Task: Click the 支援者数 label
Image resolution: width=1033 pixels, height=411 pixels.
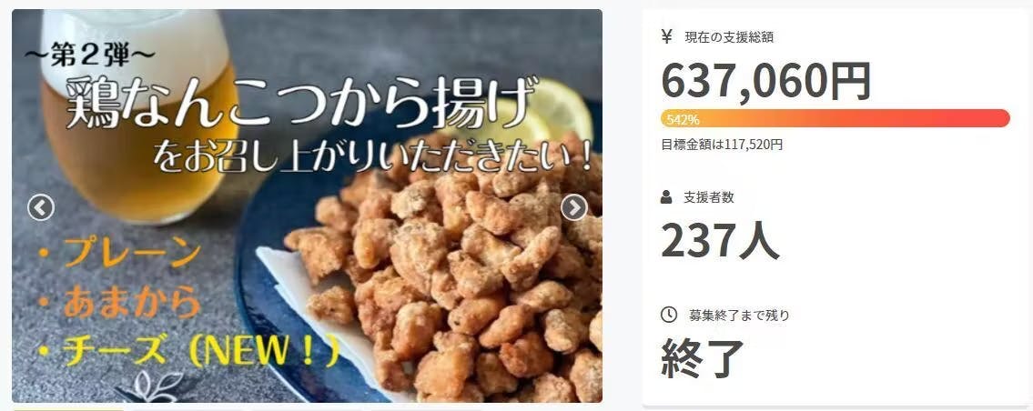Action: pyautogui.click(x=709, y=197)
